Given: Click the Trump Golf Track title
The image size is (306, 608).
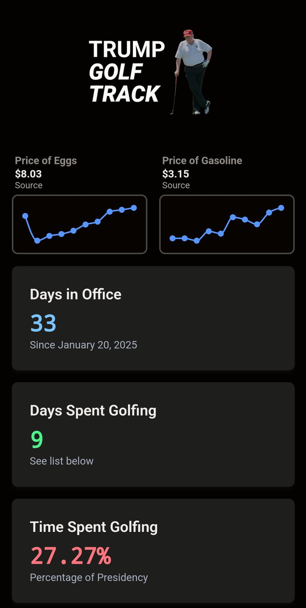Looking at the screenshot, I should (126, 72).
